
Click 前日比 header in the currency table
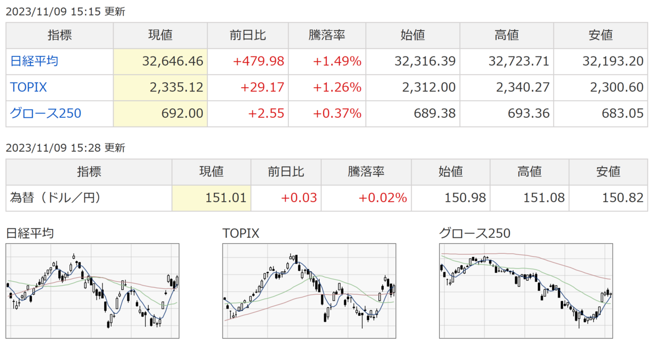click(x=286, y=172)
